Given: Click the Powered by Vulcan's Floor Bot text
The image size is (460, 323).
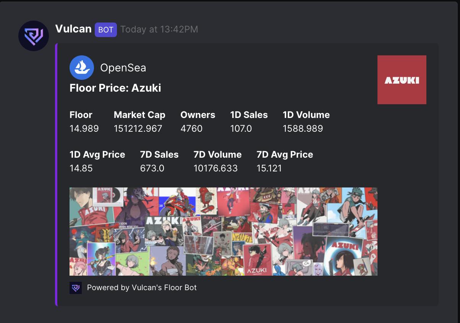Looking at the screenshot, I should pyautogui.click(x=142, y=287).
